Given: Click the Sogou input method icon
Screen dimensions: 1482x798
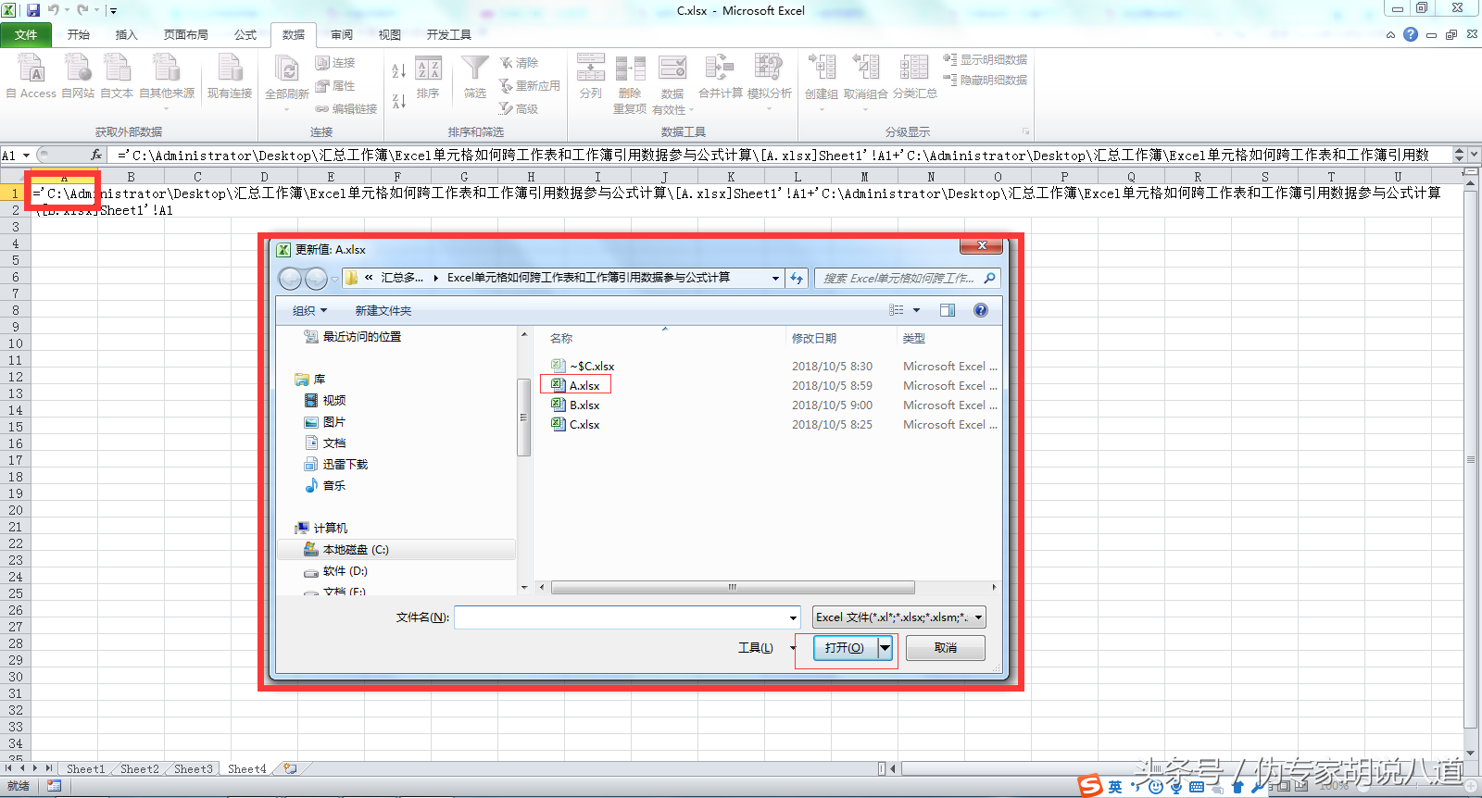Looking at the screenshot, I should (1091, 786).
